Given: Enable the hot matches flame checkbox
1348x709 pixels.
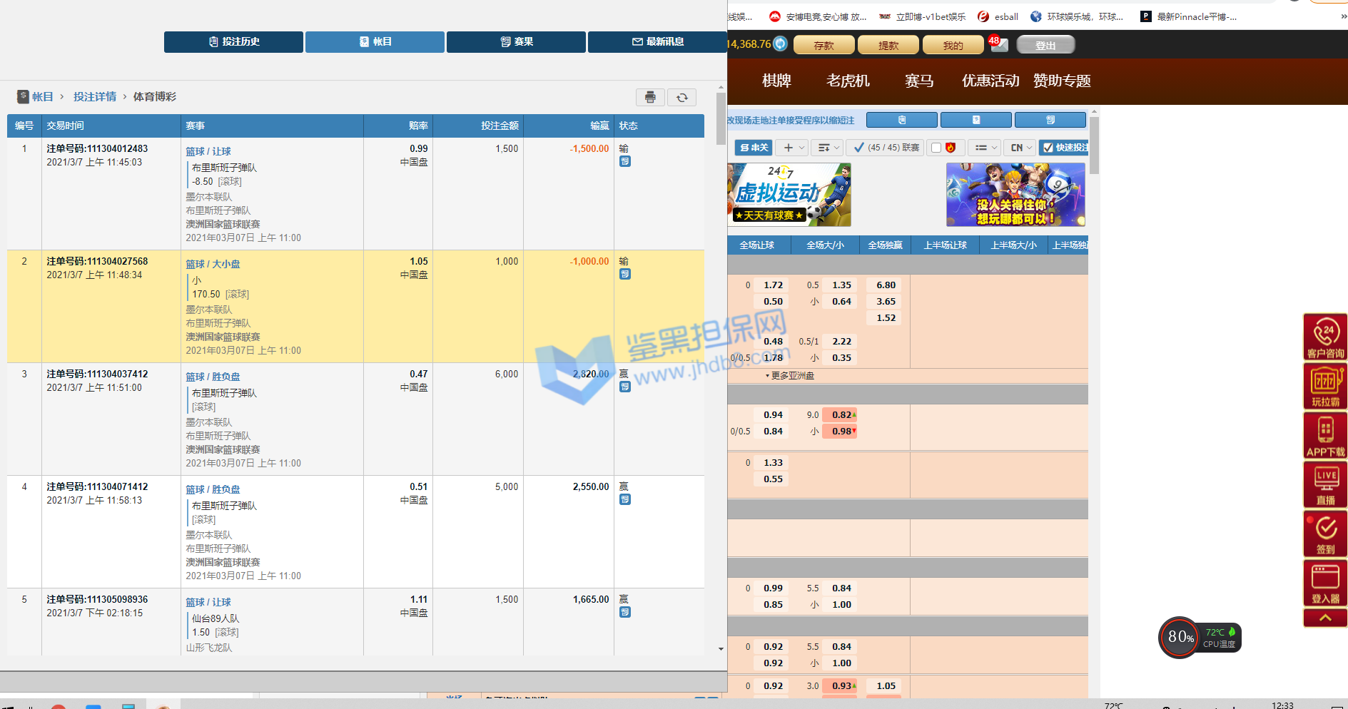Looking at the screenshot, I should pyautogui.click(x=936, y=148).
